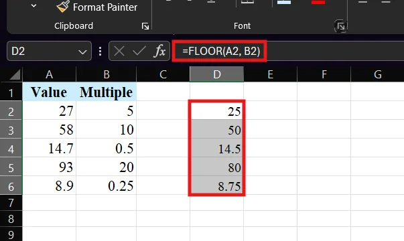The height and width of the screenshot is (241, 404).
Task: Expand the Name Box dropdown arrow
Action: click(82, 52)
